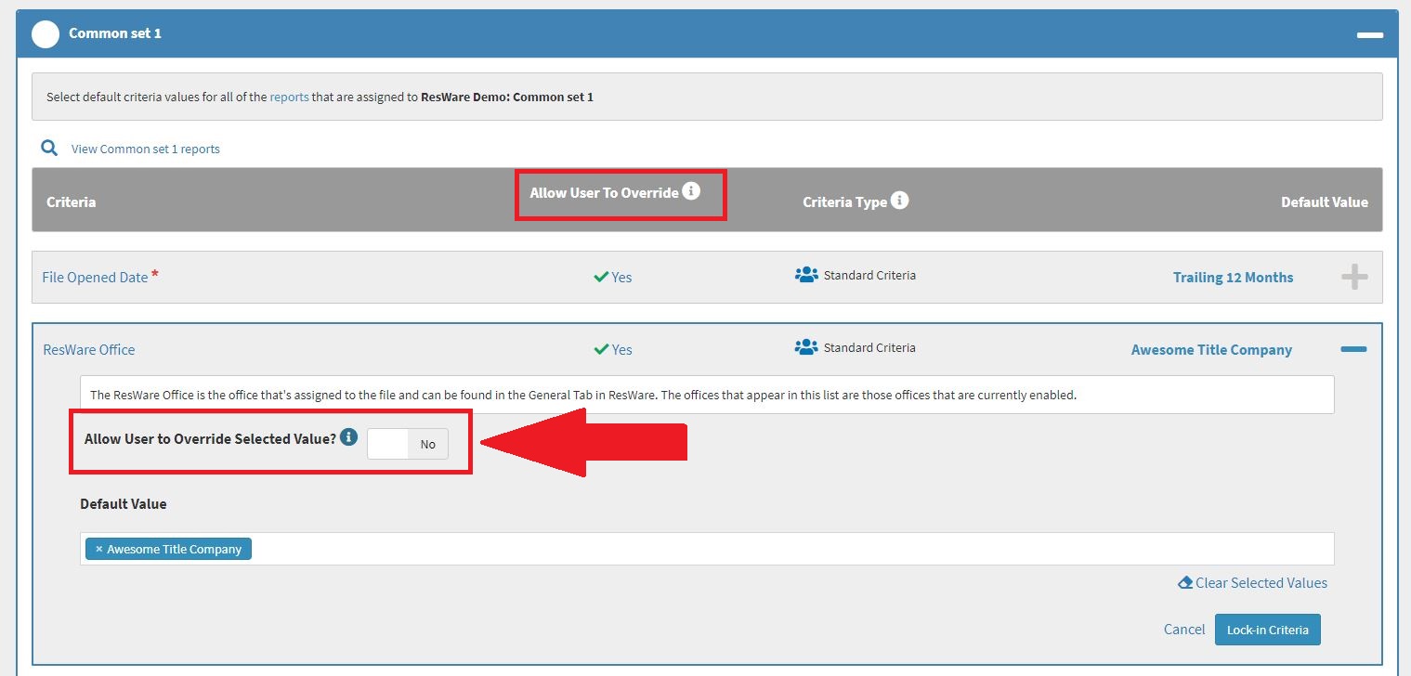Click info icon beside Allow User To Override header
The image size is (1411, 676).
tap(690, 191)
